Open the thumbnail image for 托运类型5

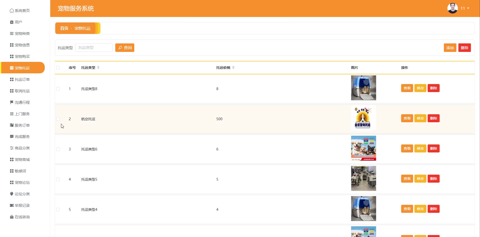[363, 178]
